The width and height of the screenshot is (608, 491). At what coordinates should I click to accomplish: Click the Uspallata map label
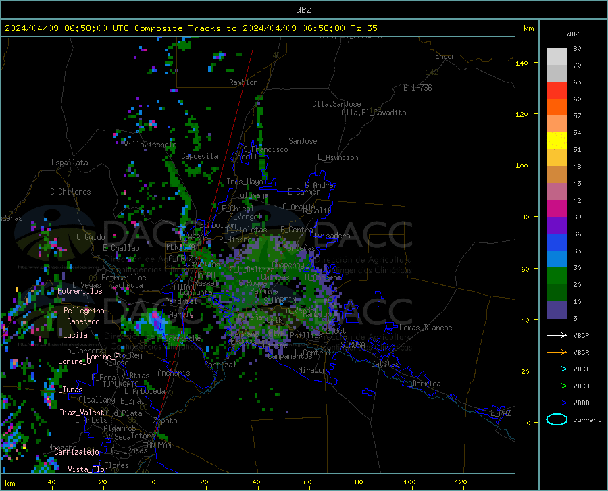click(70, 163)
